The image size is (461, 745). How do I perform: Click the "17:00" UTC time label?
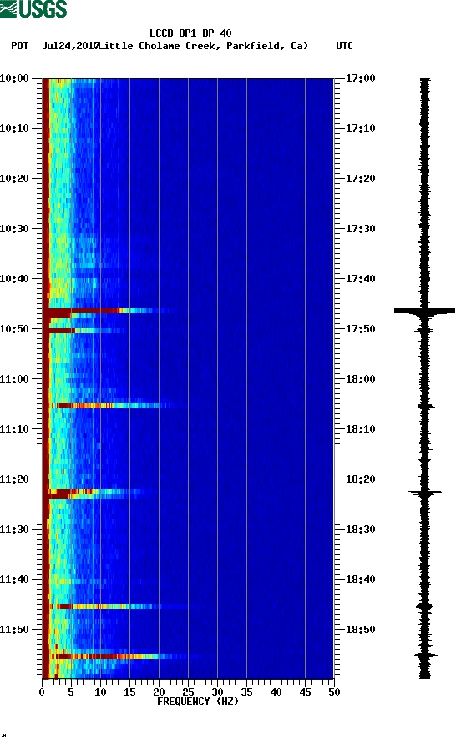click(360, 78)
